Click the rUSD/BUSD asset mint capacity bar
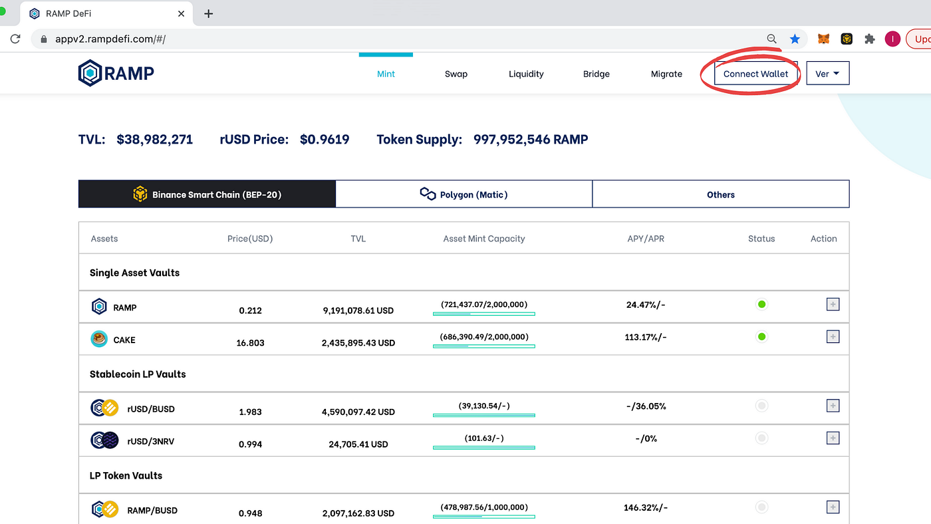The width and height of the screenshot is (931, 524). [x=484, y=415]
